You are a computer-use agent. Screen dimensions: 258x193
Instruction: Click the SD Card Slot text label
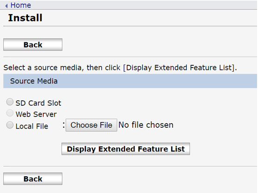tap(38, 103)
